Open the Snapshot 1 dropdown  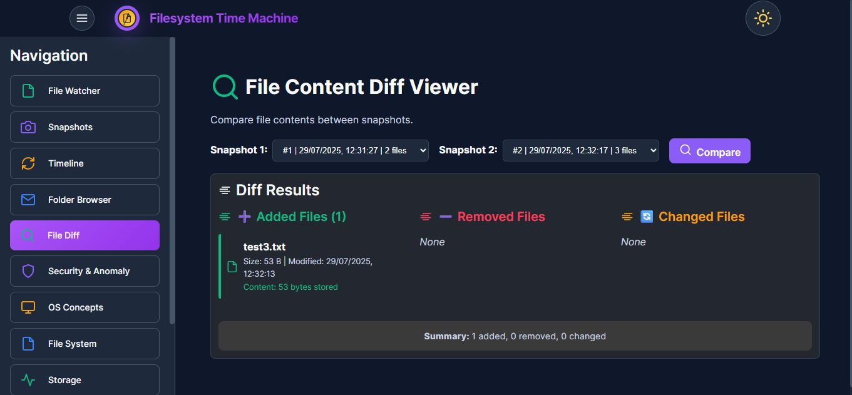tap(350, 150)
